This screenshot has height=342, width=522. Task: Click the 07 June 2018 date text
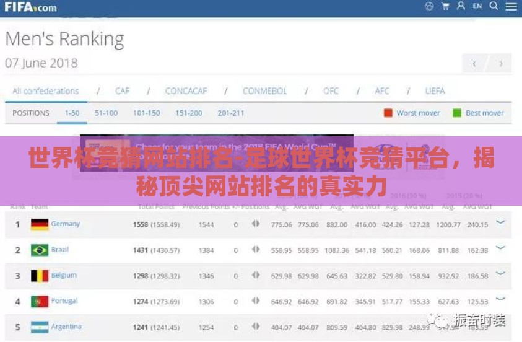41,63
